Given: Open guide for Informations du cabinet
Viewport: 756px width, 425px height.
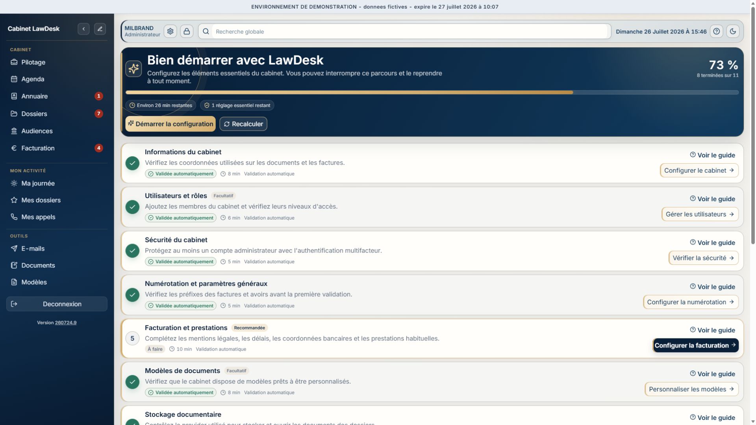Looking at the screenshot, I should [712, 155].
